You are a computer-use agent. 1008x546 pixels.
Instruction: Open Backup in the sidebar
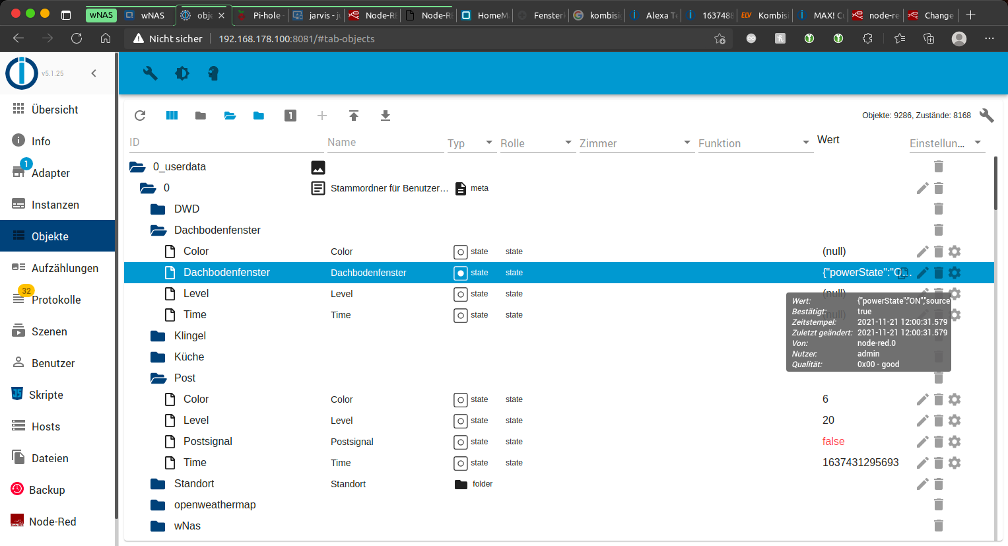pyautogui.click(x=57, y=490)
